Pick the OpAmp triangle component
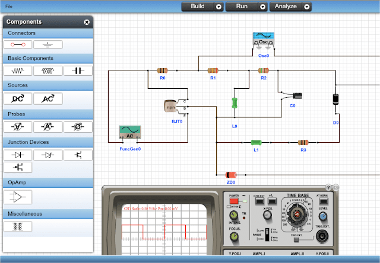The width and height of the screenshot is (380, 263). coord(18,196)
